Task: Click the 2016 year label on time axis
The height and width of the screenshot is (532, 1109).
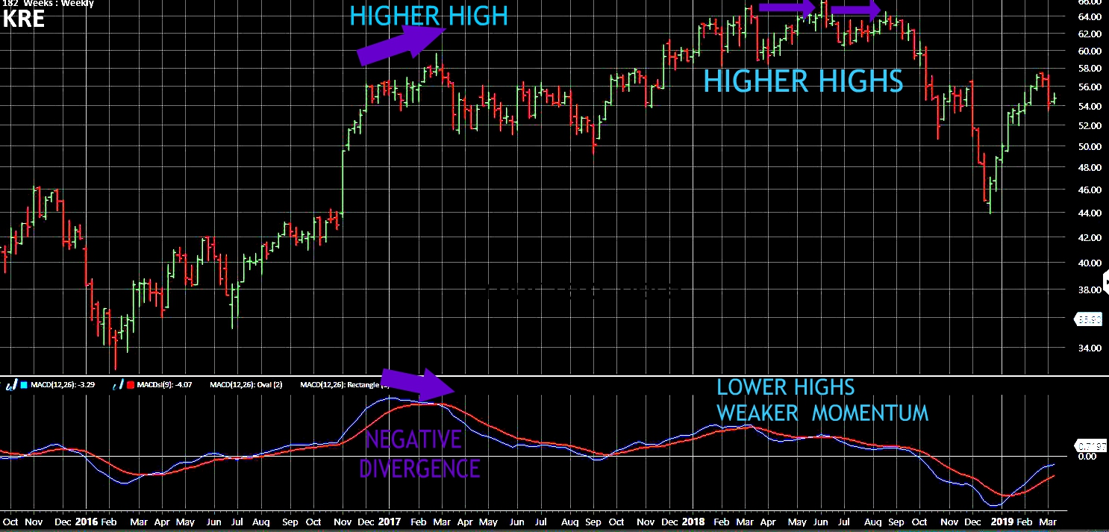Action: (87, 522)
